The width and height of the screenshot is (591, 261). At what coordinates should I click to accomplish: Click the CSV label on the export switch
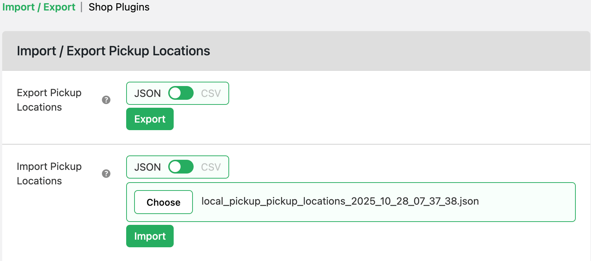[211, 93]
